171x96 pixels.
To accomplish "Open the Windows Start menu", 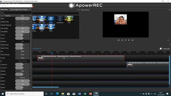I will (3, 94).
